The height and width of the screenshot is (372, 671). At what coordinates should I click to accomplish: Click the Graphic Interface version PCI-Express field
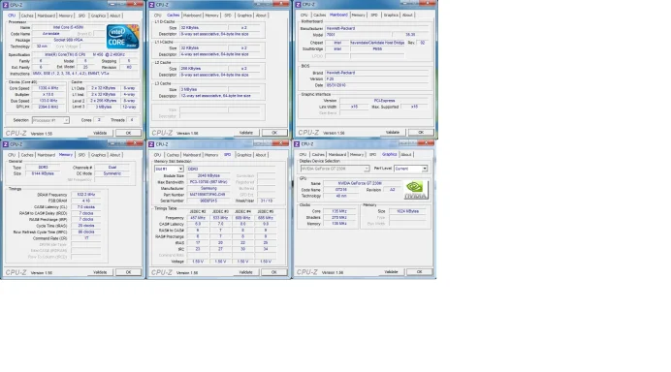click(384, 101)
